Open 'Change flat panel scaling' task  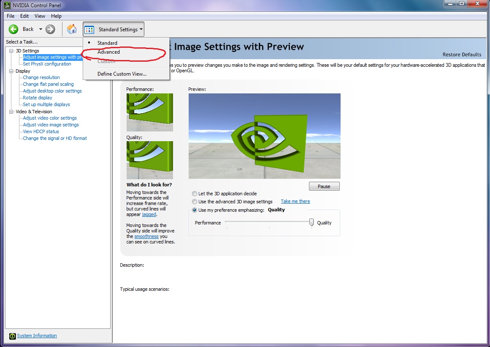(x=48, y=84)
